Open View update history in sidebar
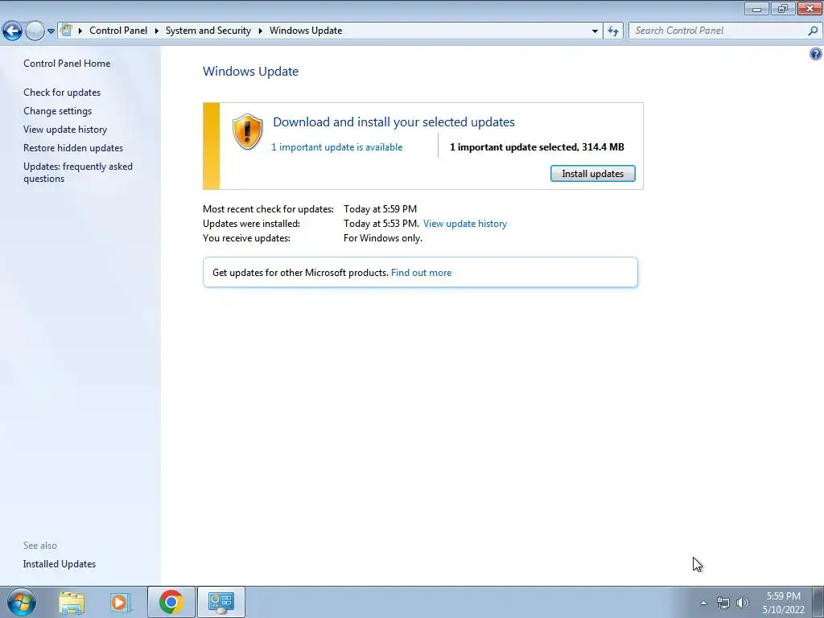The height and width of the screenshot is (618, 824). click(65, 130)
